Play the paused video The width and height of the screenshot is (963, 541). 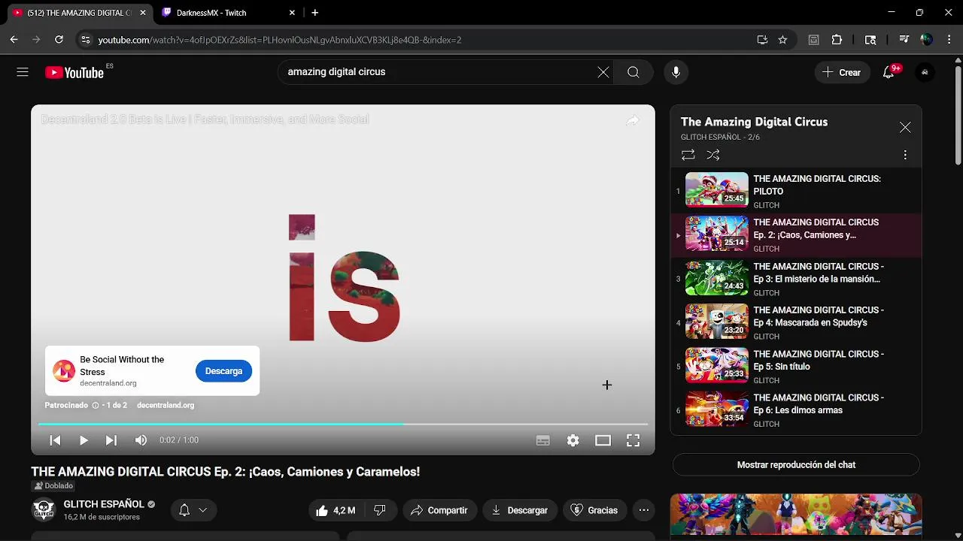point(84,440)
